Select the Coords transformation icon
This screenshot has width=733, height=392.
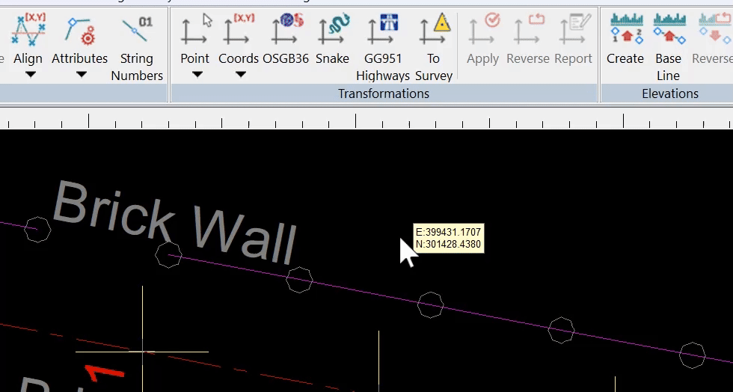click(x=239, y=31)
